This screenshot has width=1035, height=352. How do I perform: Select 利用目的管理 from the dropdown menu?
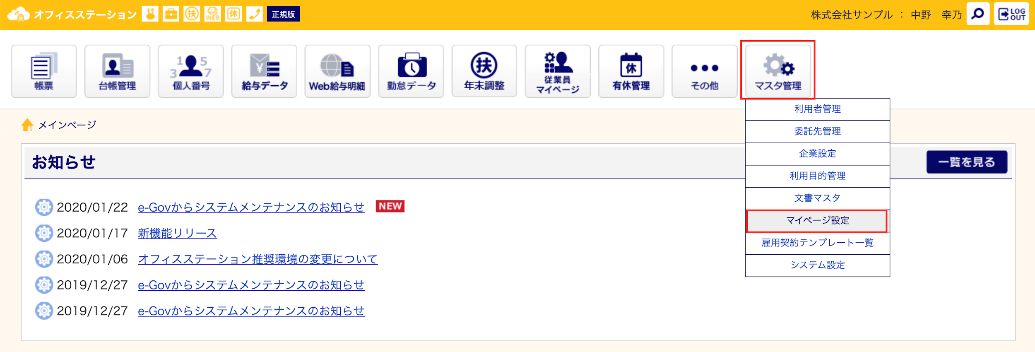tap(817, 176)
